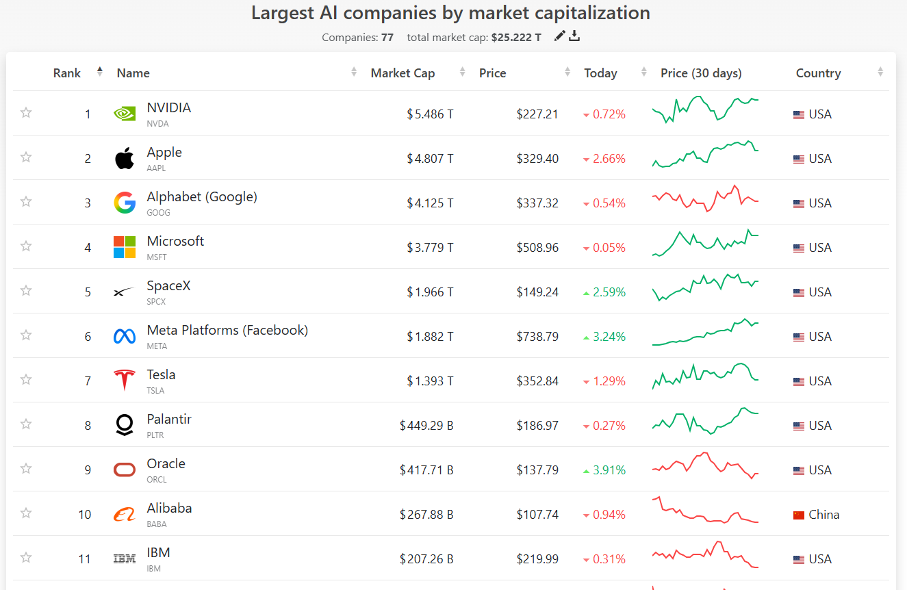Click the Today column header

pyautogui.click(x=600, y=73)
